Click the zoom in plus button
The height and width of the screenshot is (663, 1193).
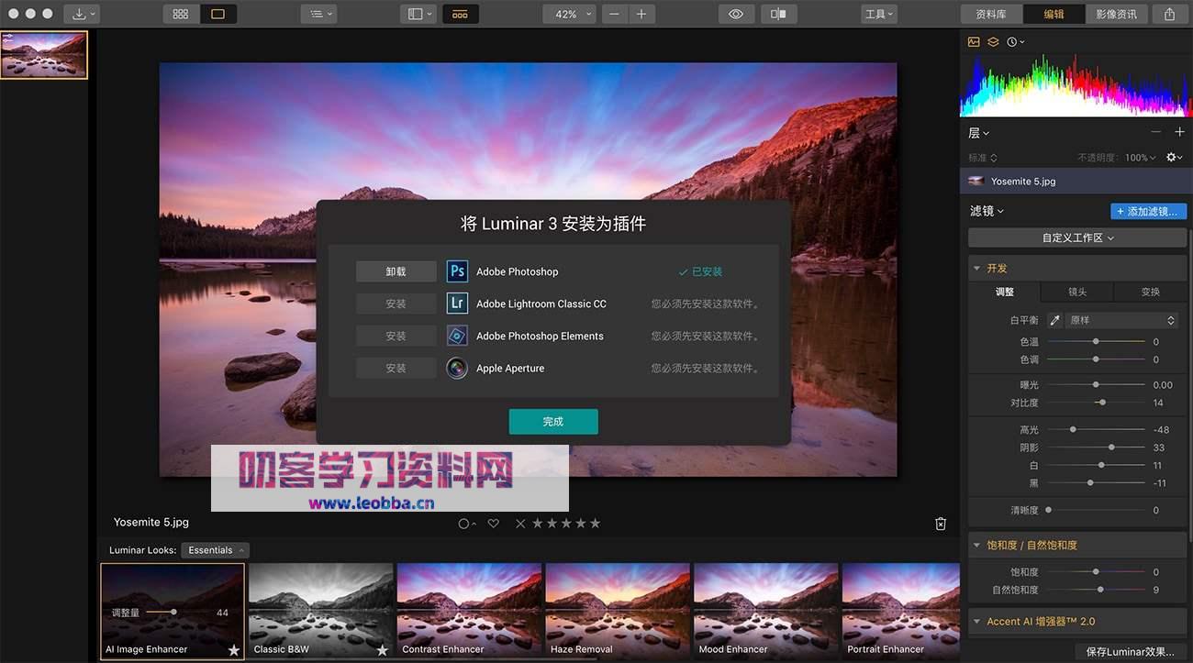(x=641, y=14)
